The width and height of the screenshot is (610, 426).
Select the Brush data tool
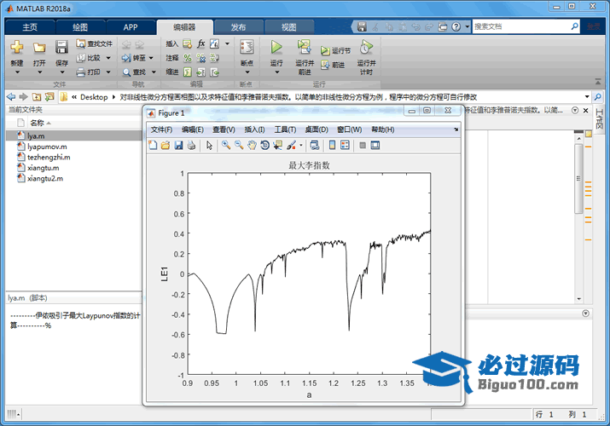292,145
